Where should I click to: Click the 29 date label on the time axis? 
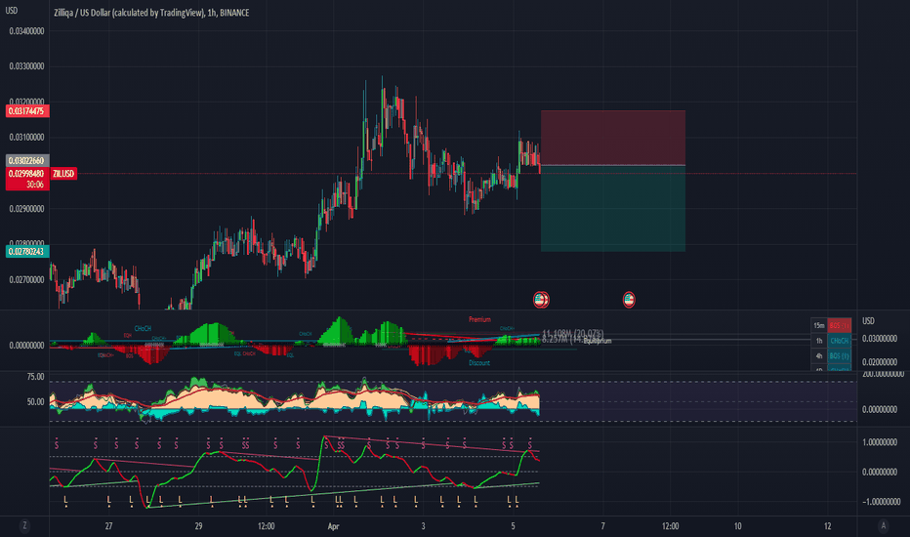[198, 526]
